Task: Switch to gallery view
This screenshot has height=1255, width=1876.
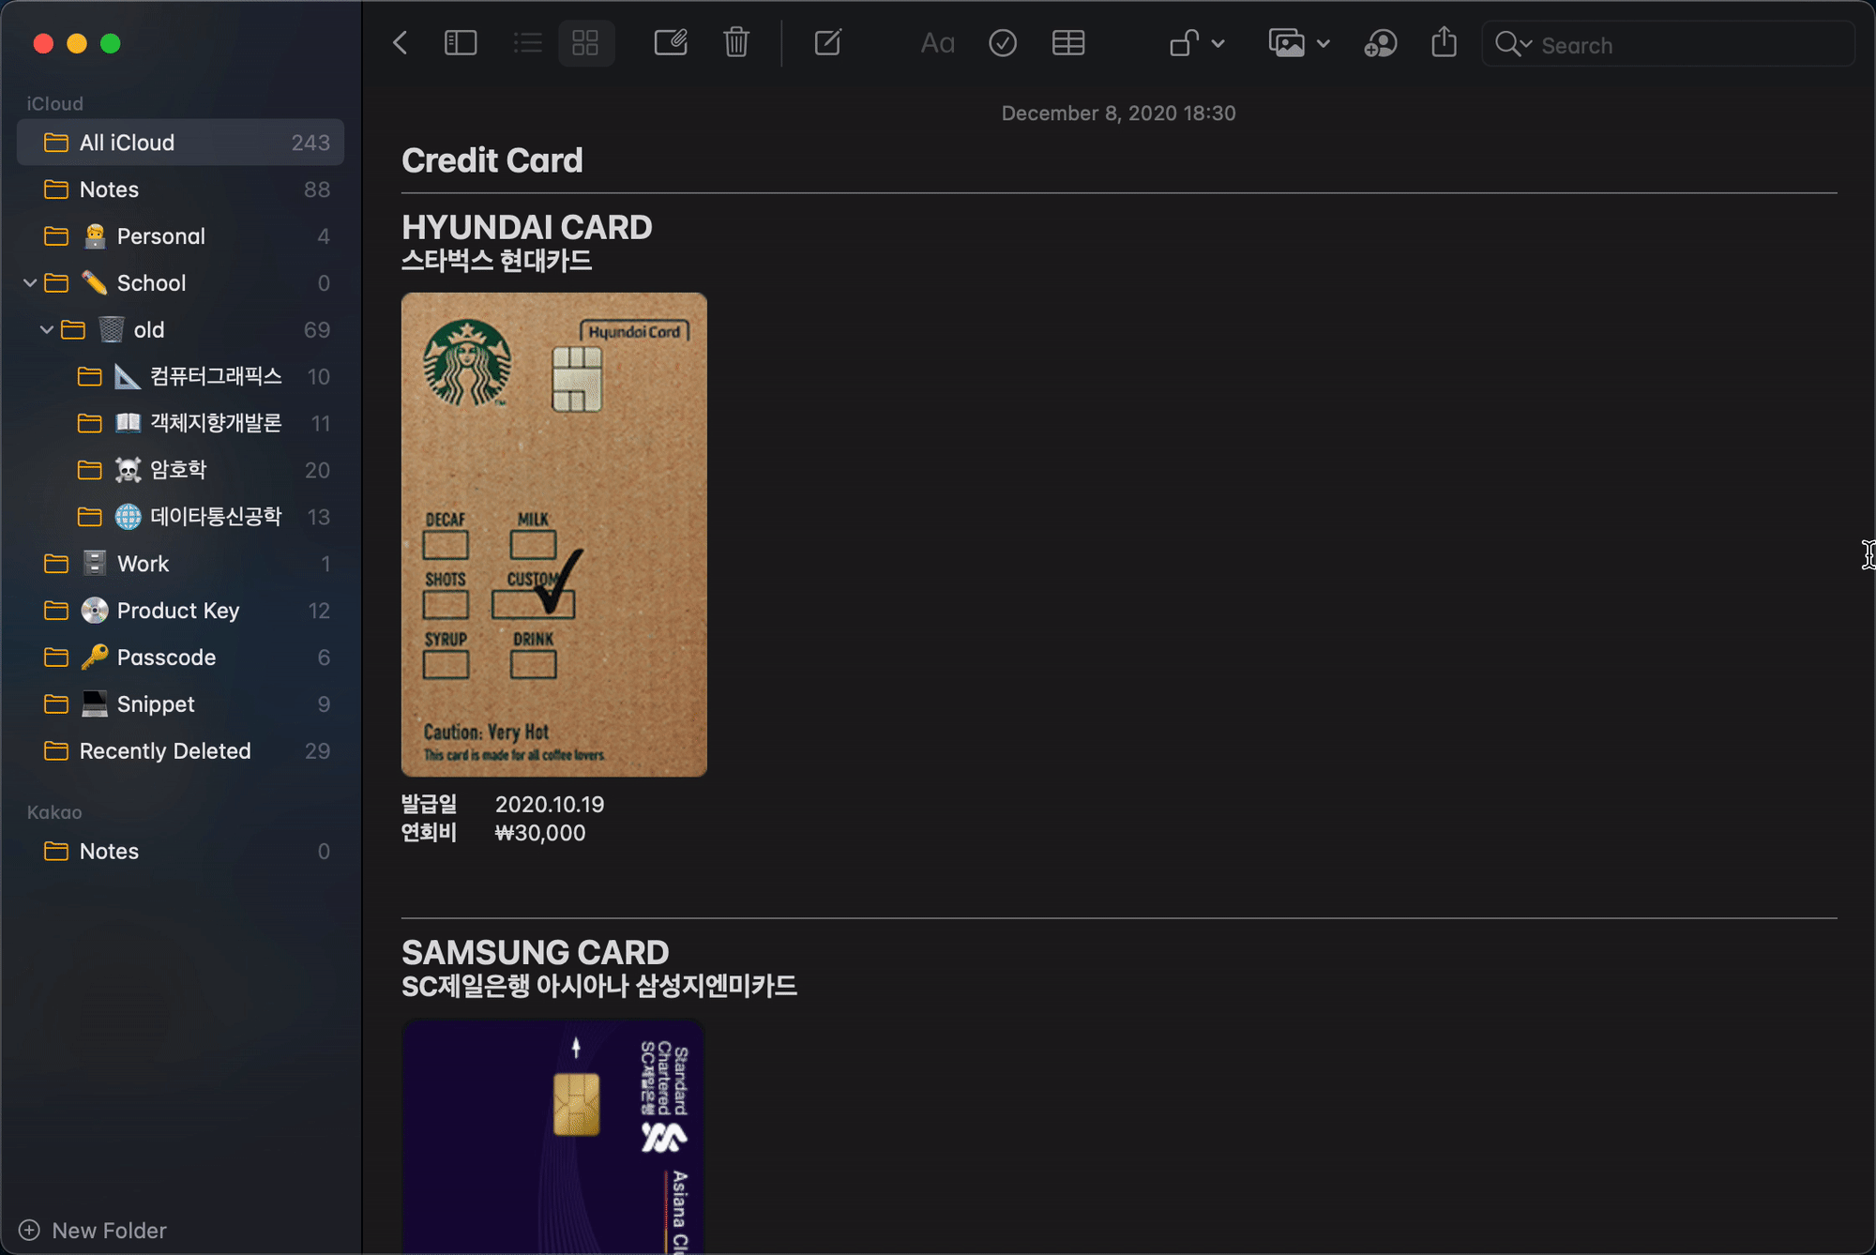Action: [585, 43]
